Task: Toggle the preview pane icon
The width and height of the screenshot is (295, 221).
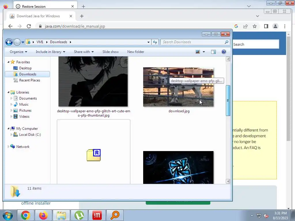Action: (x=213, y=52)
